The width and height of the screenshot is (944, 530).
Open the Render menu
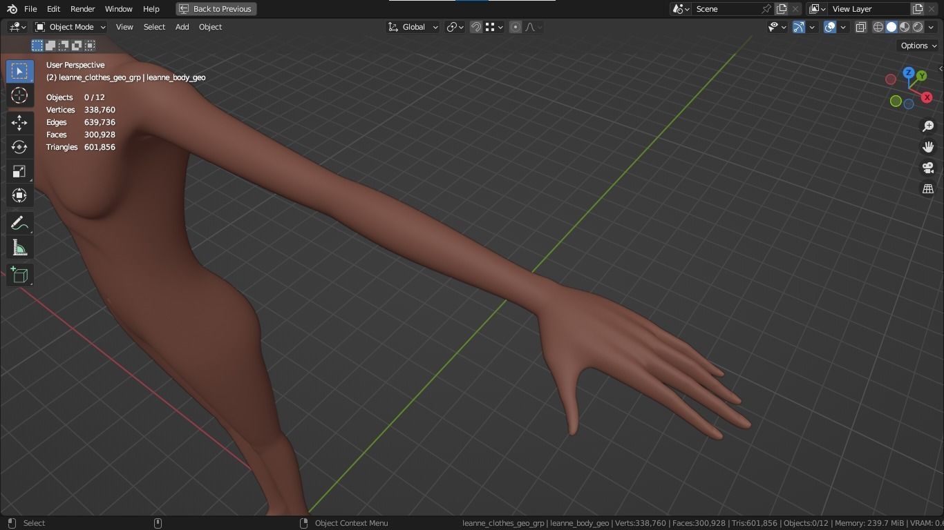coord(82,9)
